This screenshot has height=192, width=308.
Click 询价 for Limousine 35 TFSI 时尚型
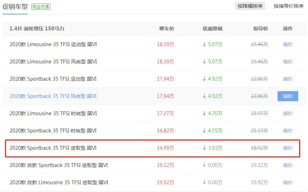point(288,113)
